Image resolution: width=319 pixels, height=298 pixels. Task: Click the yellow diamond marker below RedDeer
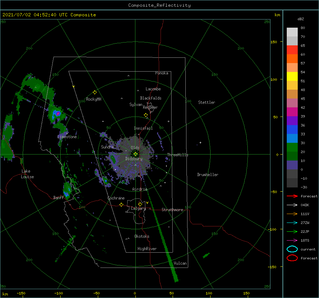pyautogui.click(x=146, y=115)
